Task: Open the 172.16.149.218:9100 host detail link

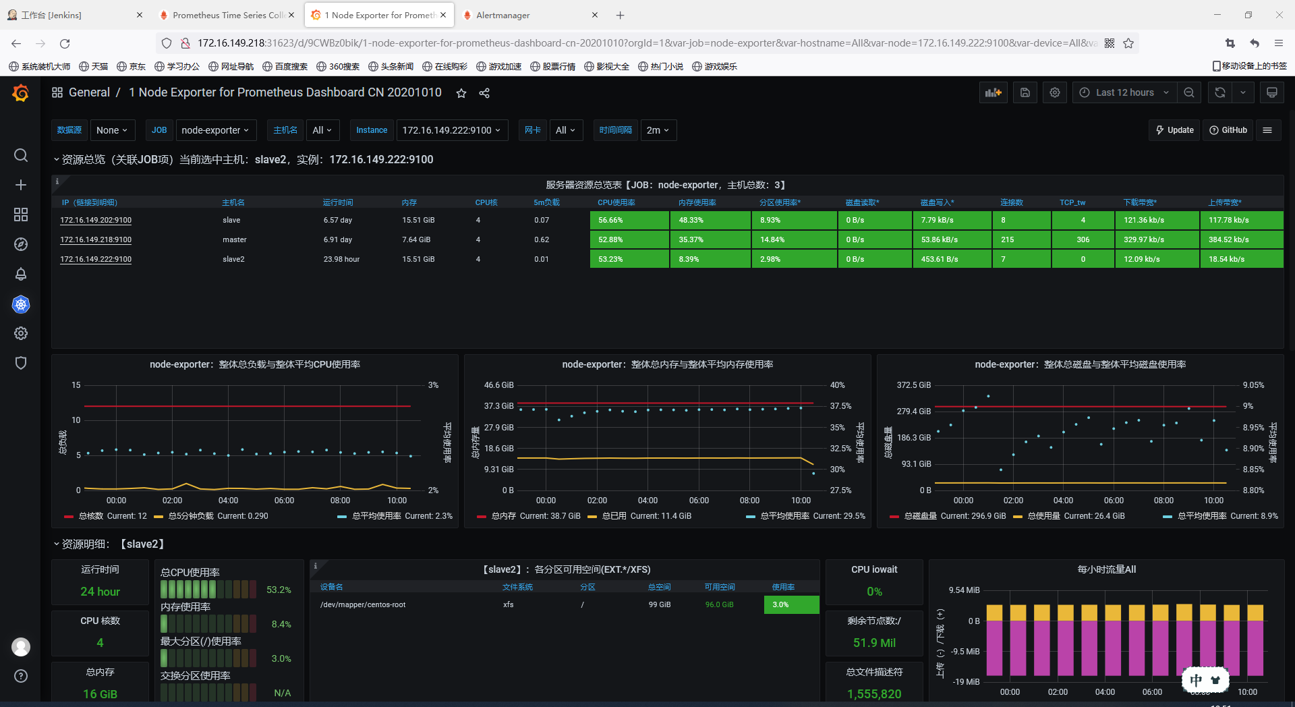Action: pos(96,239)
